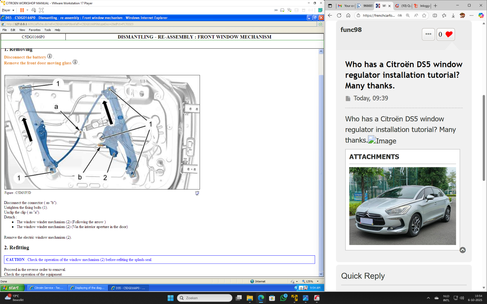This screenshot has width=487, height=304.
Task: Open the dropdown arrow next to the pause button
Action: 27,10
